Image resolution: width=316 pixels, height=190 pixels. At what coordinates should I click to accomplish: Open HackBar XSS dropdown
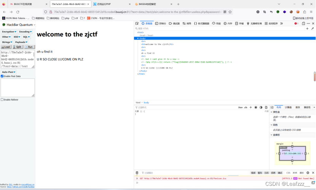pos(17,37)
